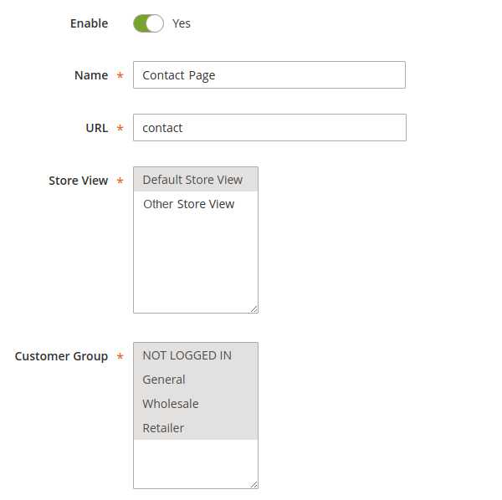This screenshot has height=500, width=502.
Task: Click the "Yes" text beside the Enable switch
Action: click(182, 23)
